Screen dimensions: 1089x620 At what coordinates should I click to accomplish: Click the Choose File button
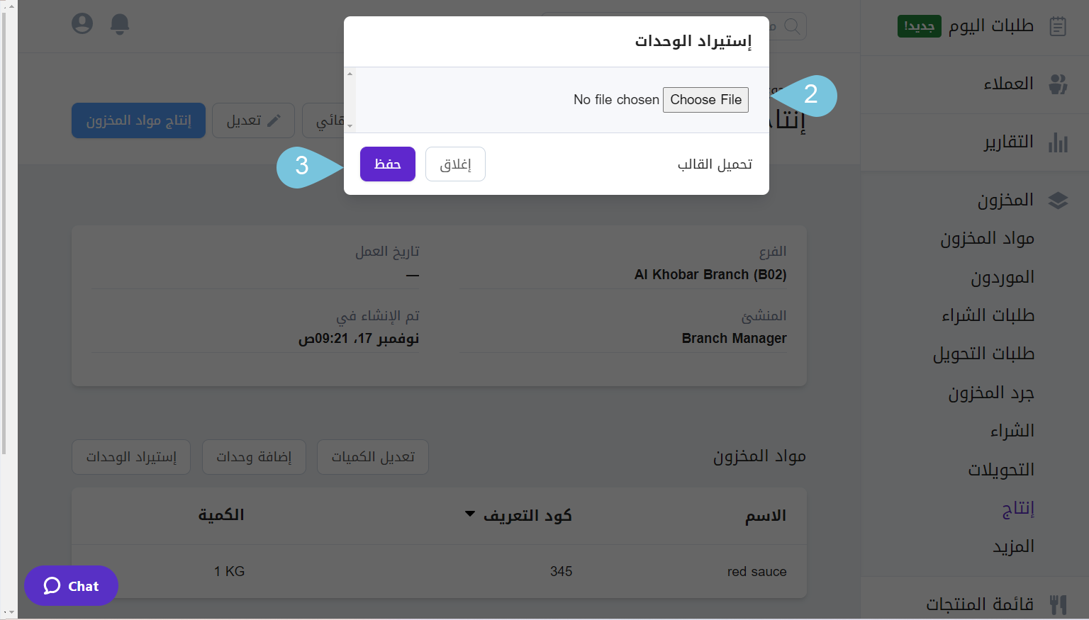[705, 99]
